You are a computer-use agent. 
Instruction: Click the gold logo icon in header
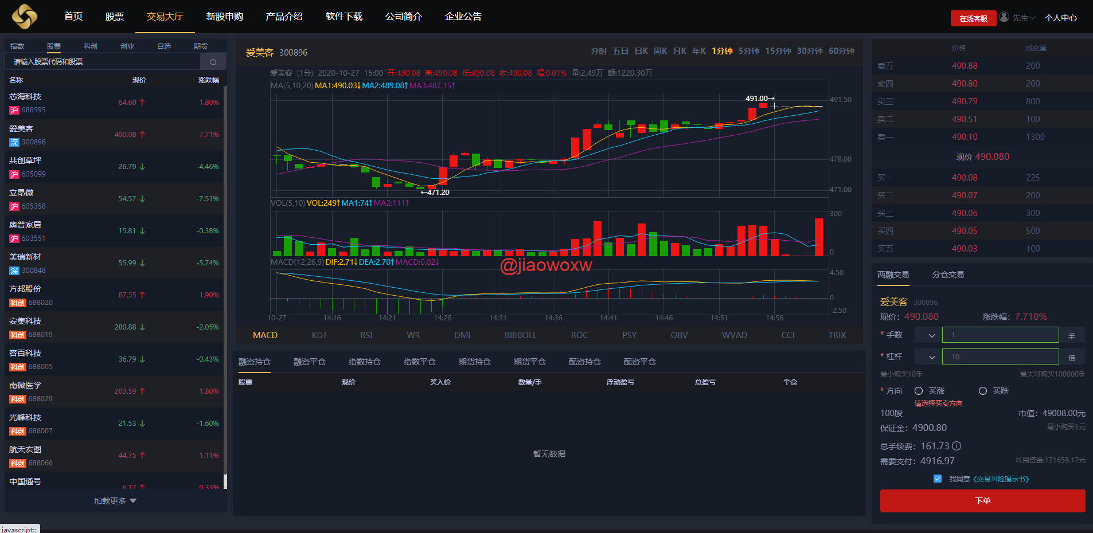(24, 16)
